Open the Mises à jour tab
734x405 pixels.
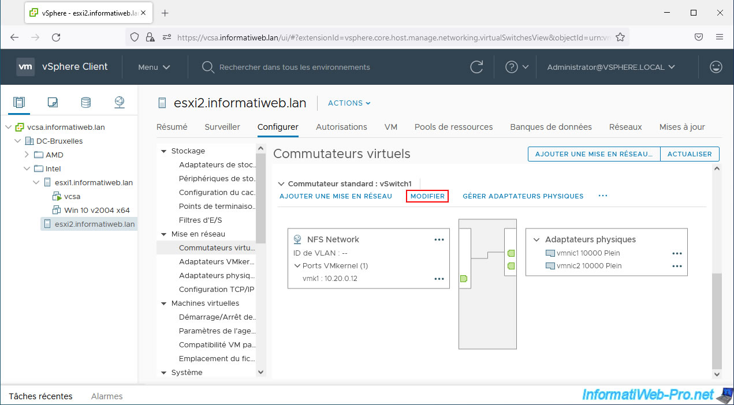(x=682, y=127)
